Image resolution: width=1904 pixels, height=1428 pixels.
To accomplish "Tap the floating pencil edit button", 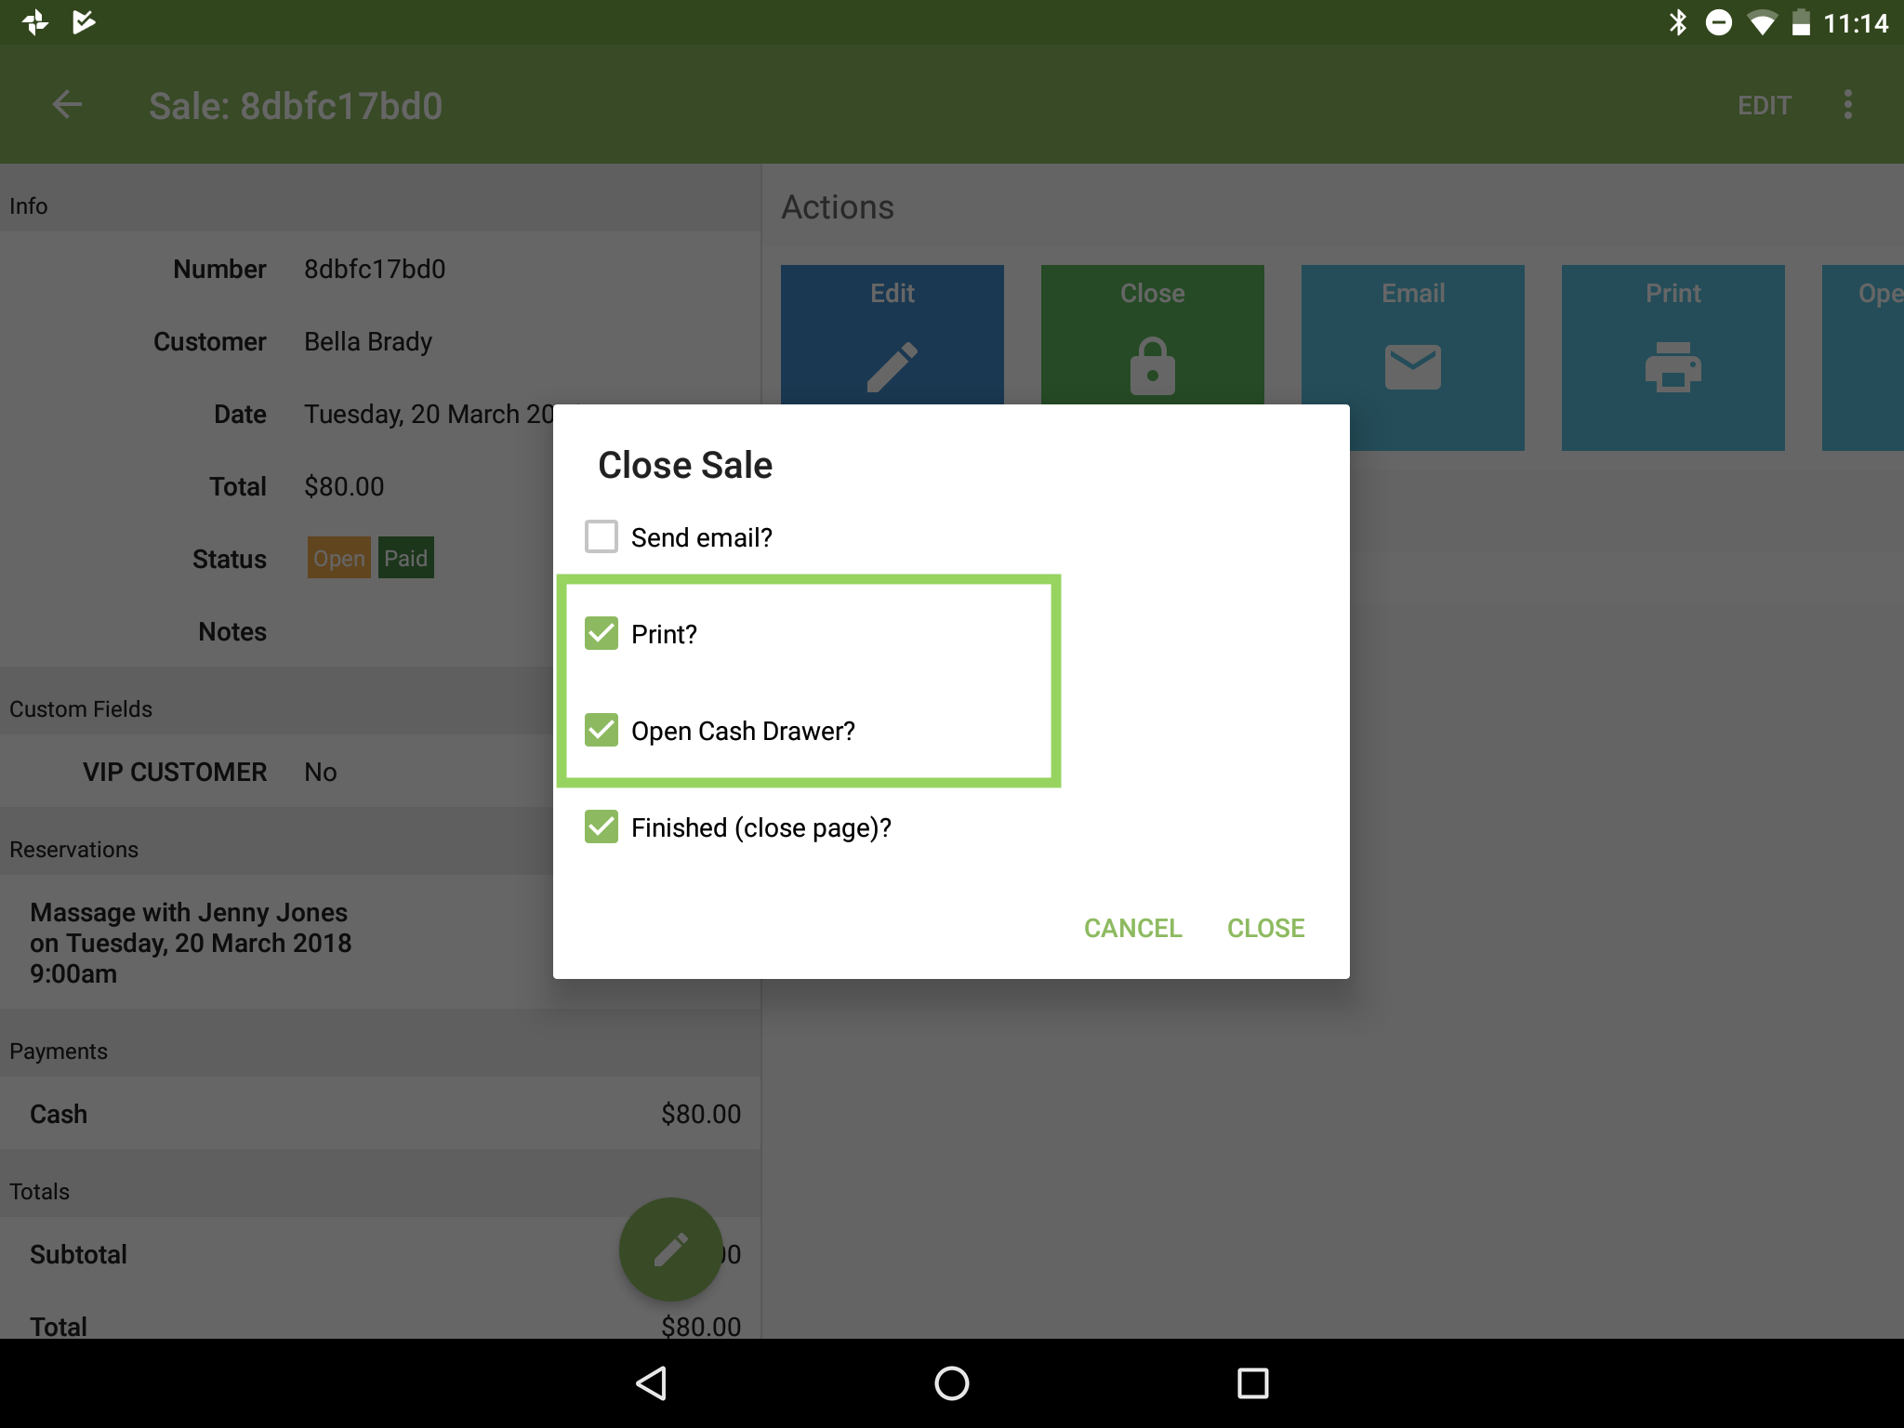I will [669, 1249].
